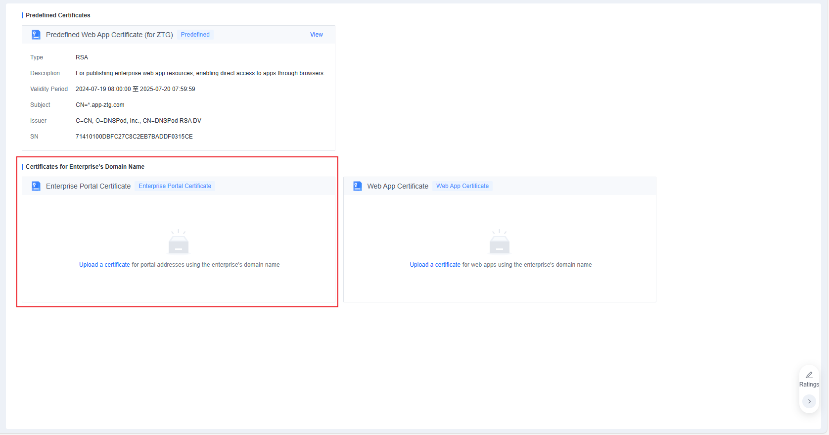
Task: Expand the arrow button below Ratings
Action: 809,401
